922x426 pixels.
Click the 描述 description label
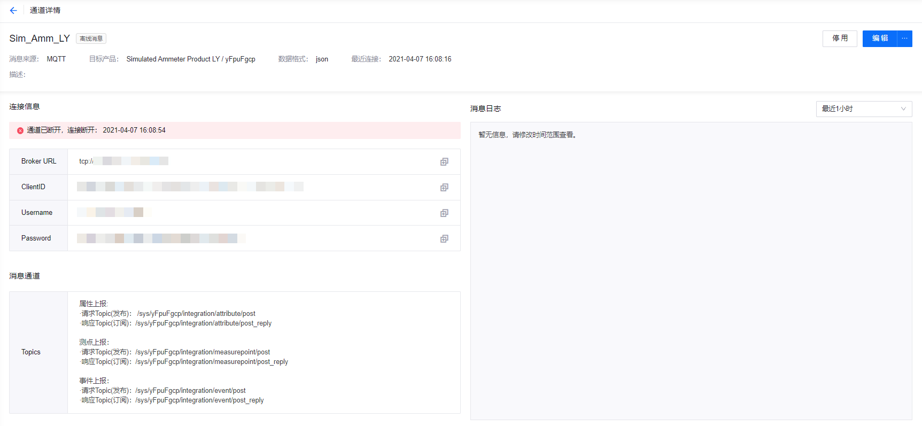tap(17, 74)
